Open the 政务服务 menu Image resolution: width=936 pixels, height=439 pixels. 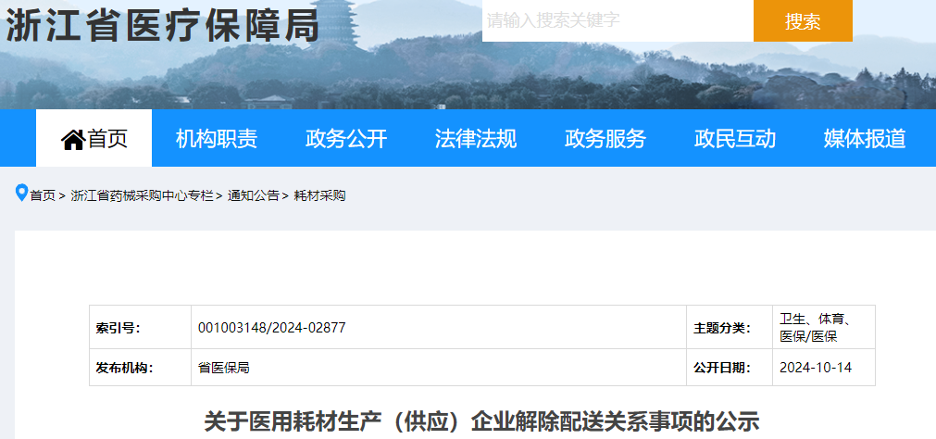pyautogui.click(x=605, y=139)
